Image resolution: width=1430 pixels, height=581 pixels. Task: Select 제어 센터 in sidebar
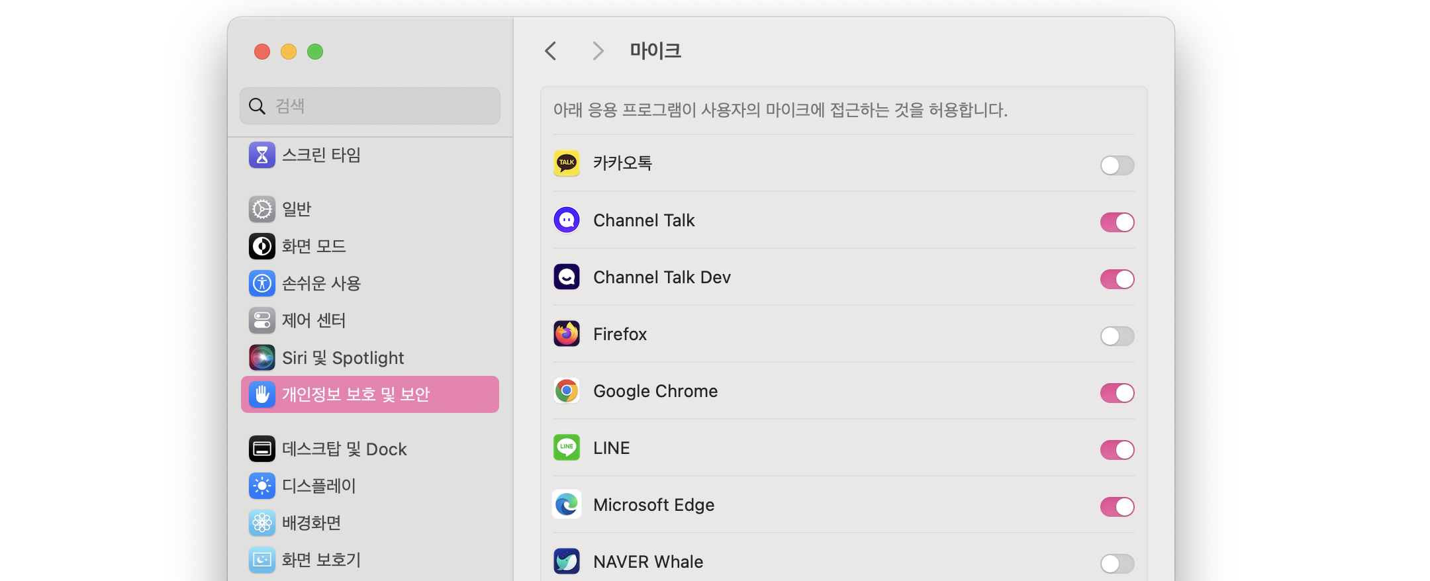click(370, 320)
